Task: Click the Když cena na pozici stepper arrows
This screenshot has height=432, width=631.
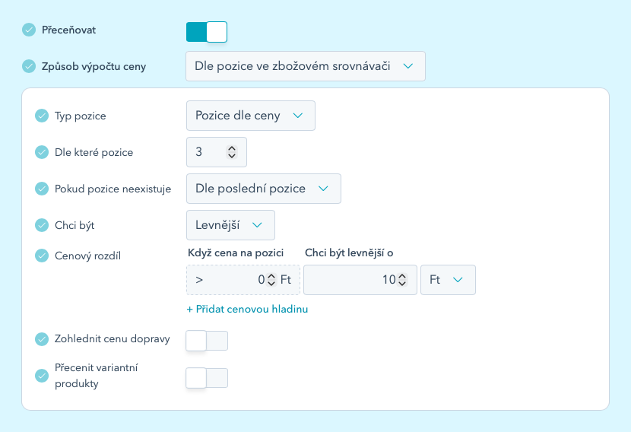Action: pos(271,280)
